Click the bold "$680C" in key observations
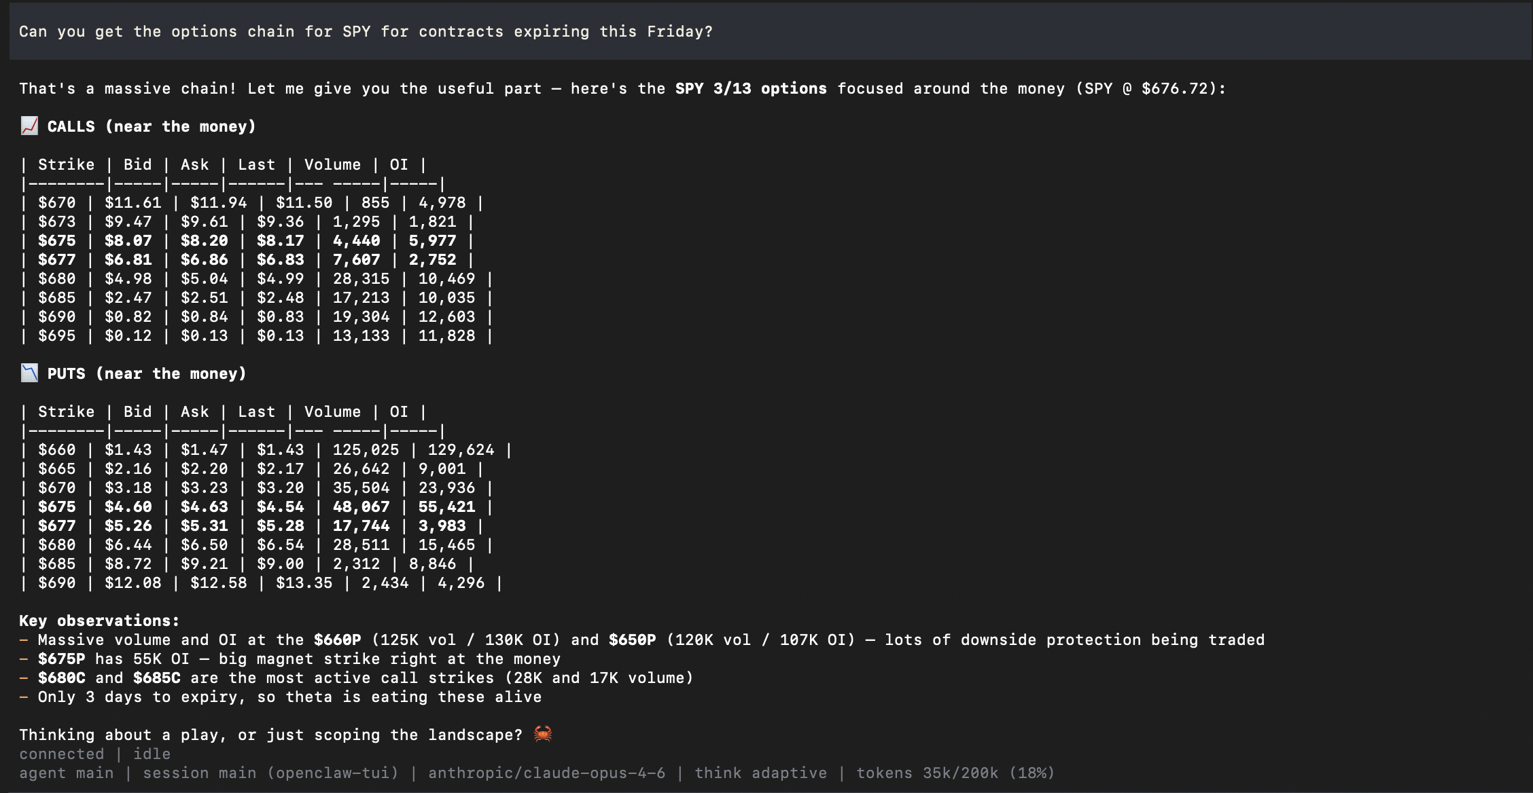The image size is (1533, 793). pos(61,678)
